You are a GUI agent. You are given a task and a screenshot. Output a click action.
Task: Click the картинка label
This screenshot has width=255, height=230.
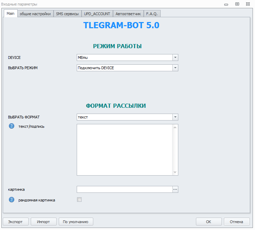point(17,189)
